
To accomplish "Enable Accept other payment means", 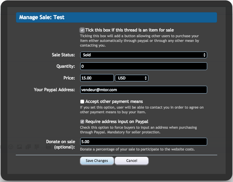I will coord(82,102).
